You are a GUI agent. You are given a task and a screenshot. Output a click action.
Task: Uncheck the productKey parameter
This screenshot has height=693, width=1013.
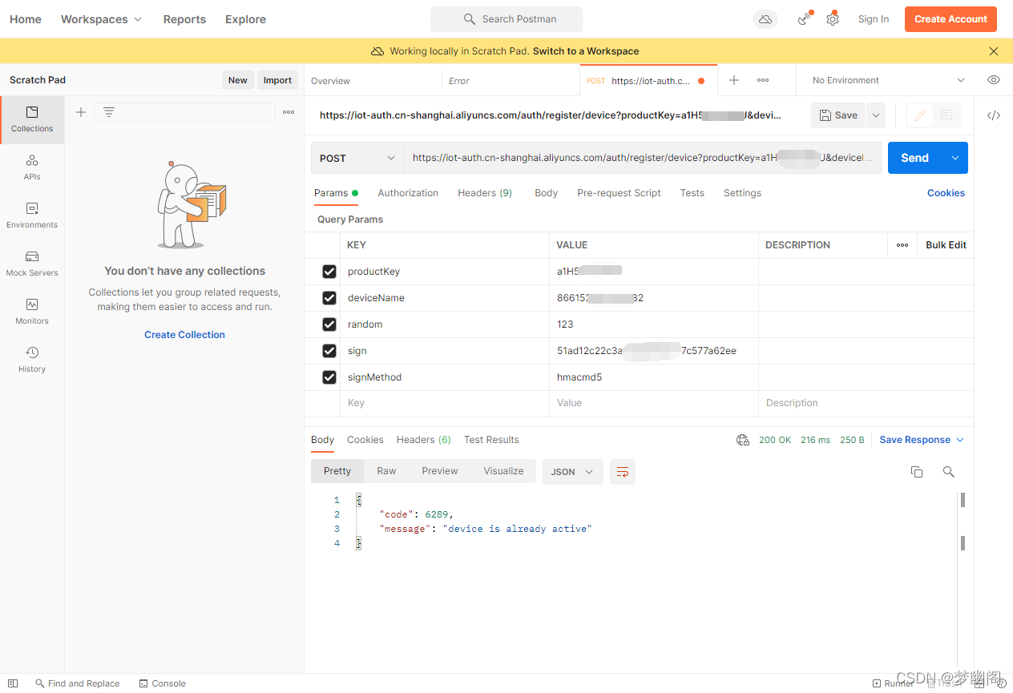tap(329, 272)
